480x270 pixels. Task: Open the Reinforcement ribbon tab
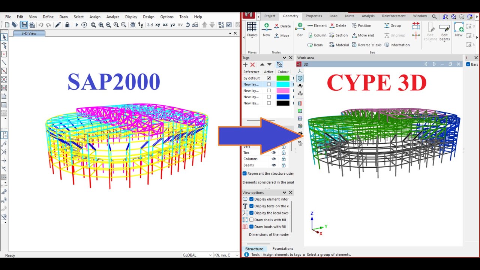394,16
